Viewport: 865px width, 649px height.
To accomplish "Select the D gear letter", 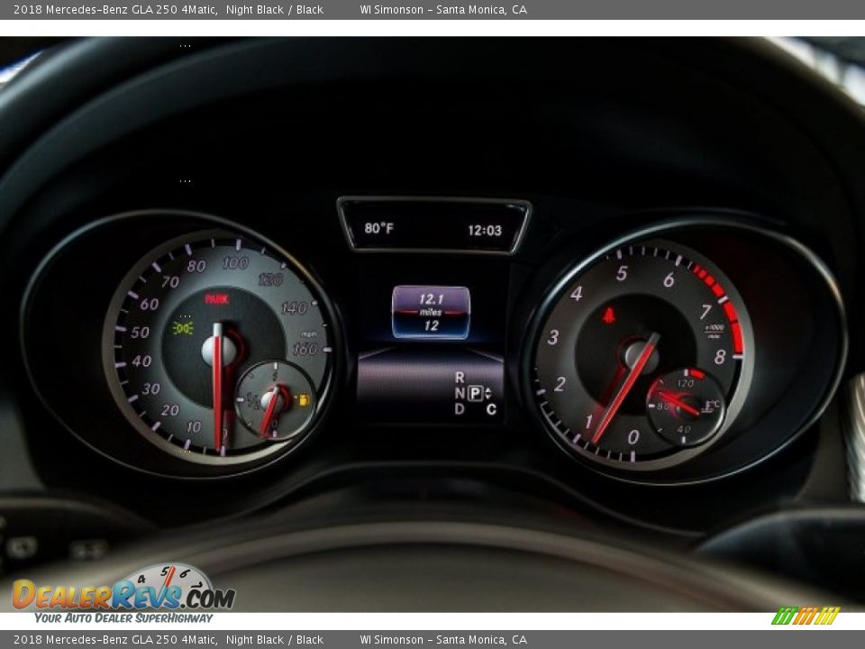I will click(x=460, y=409).
